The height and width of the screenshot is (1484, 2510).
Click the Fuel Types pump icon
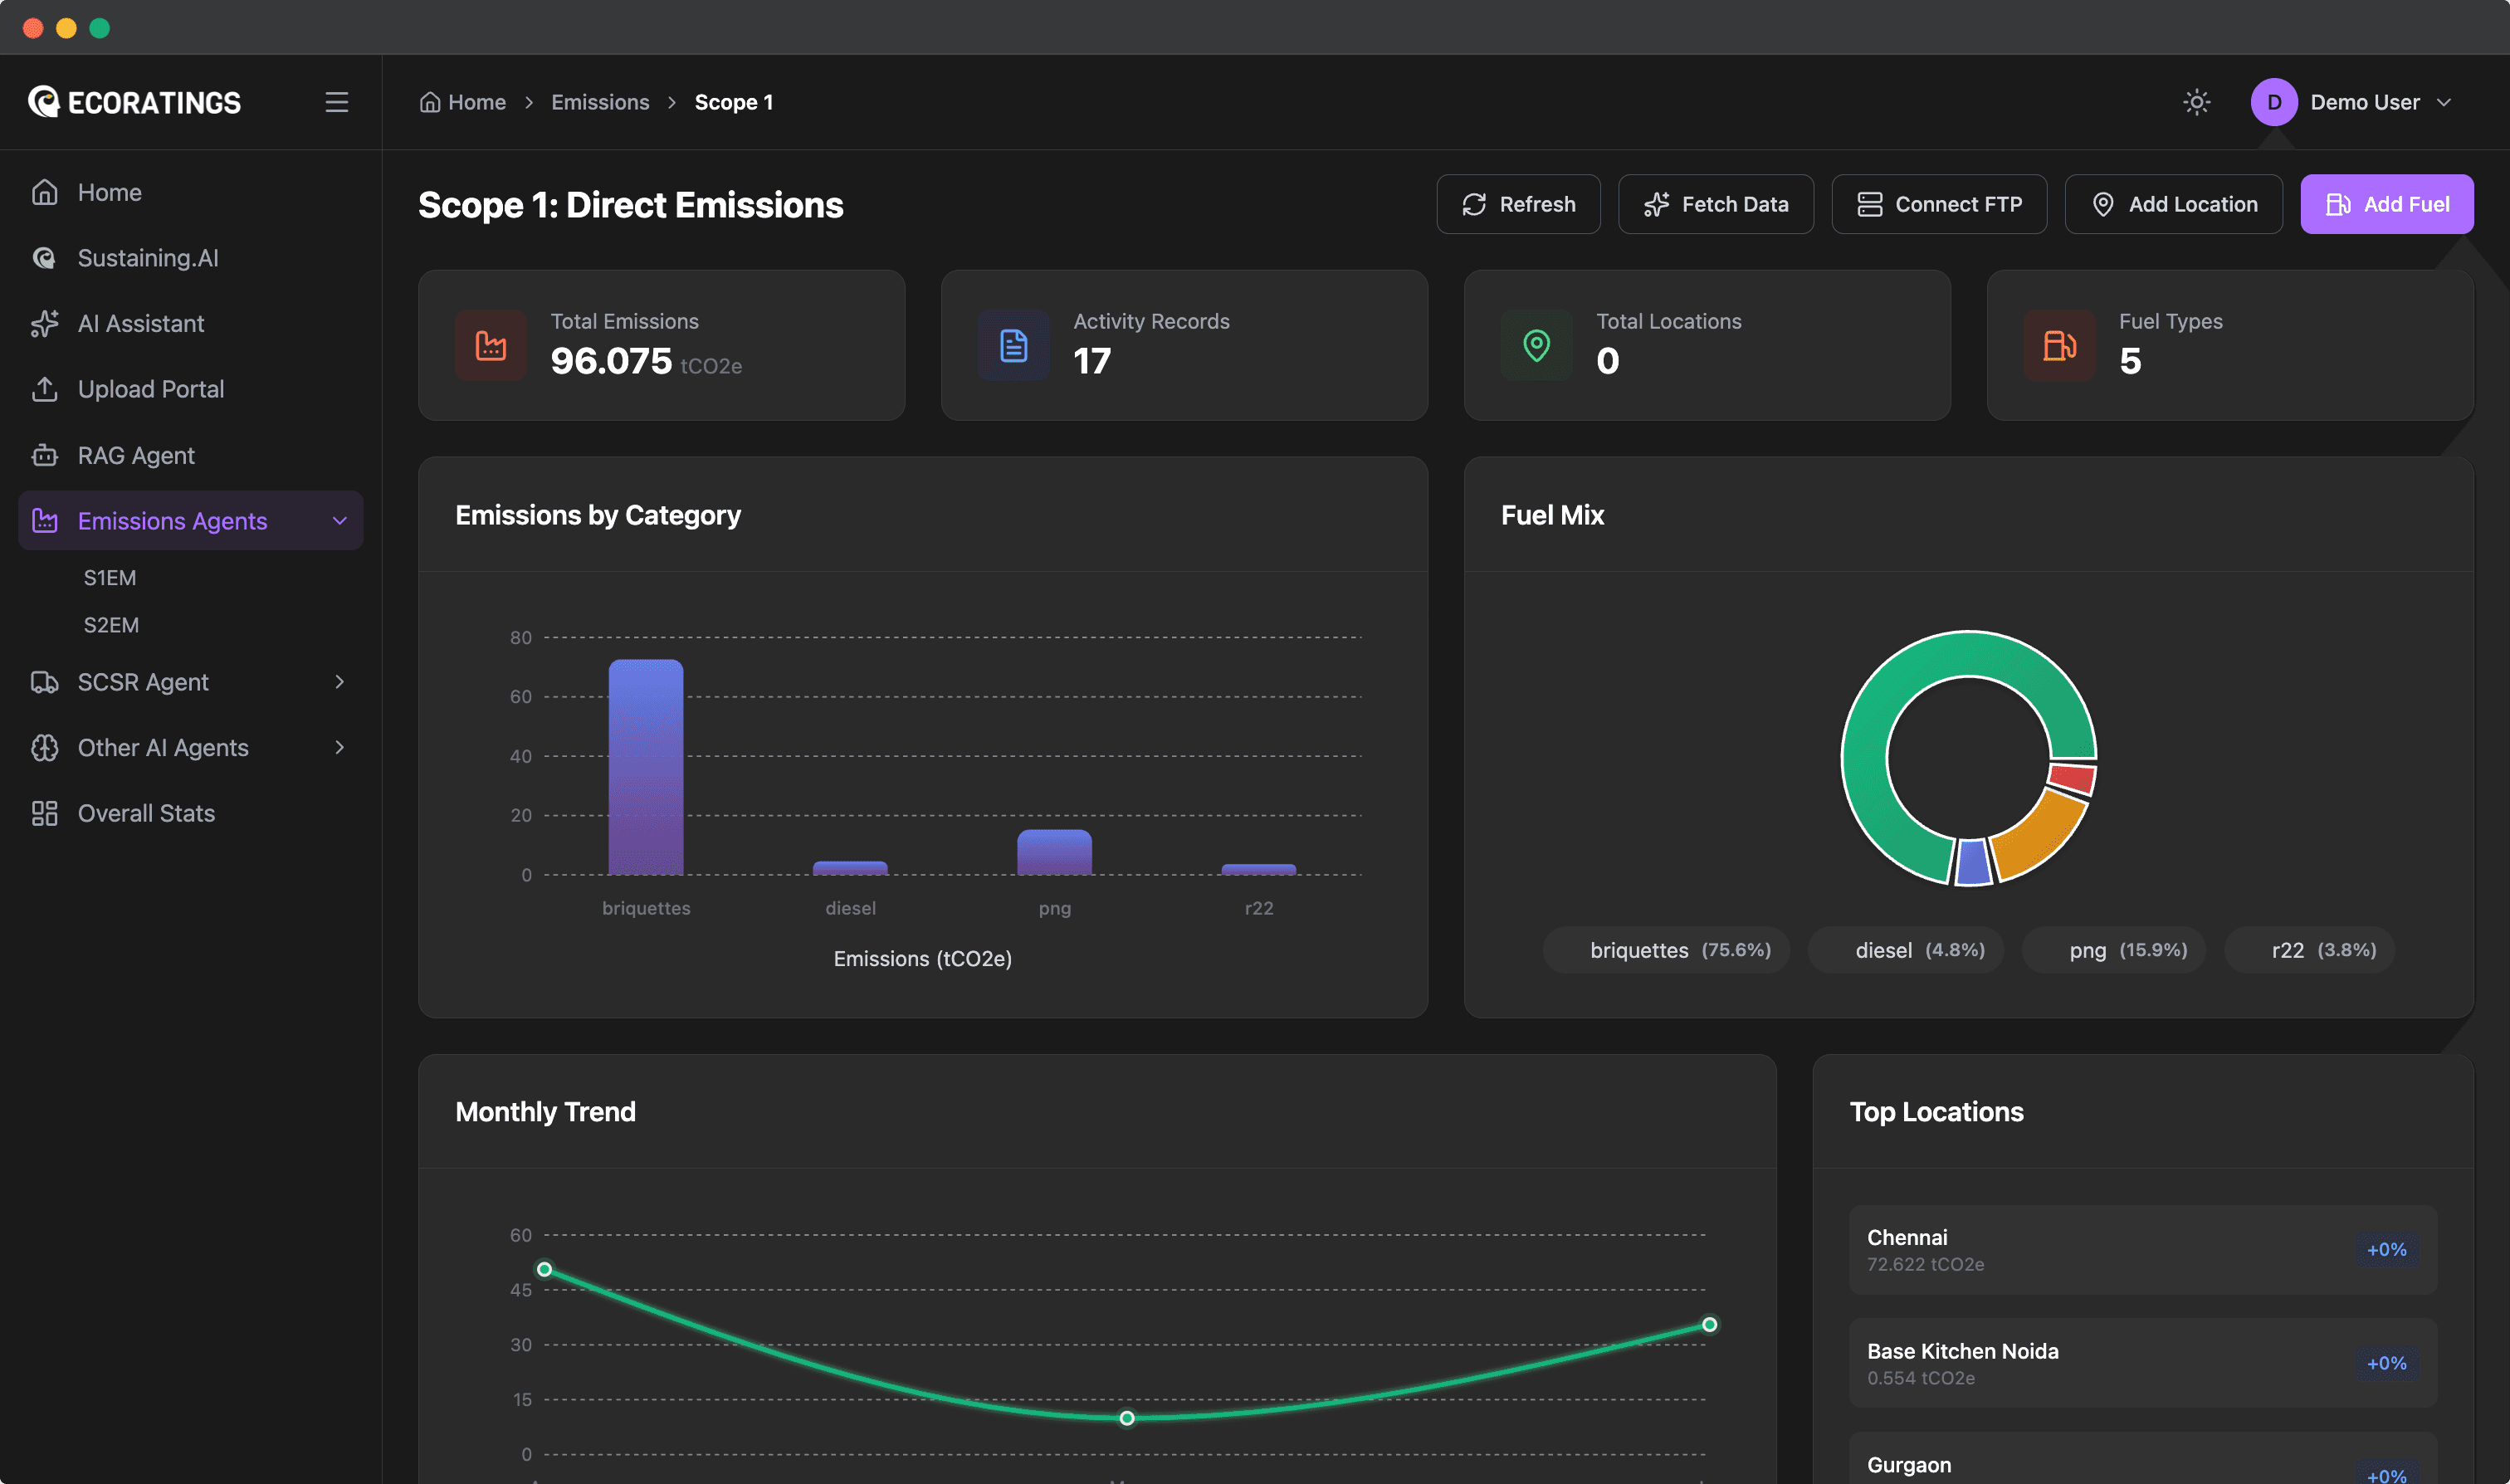pyautogui.click(x=2059, y=345)
